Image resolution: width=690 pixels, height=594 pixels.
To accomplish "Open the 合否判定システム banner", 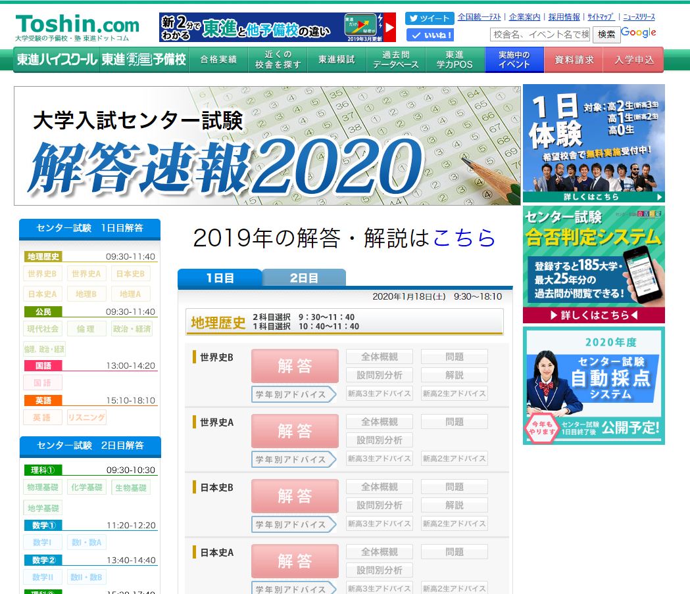I will tap(593, 264).
